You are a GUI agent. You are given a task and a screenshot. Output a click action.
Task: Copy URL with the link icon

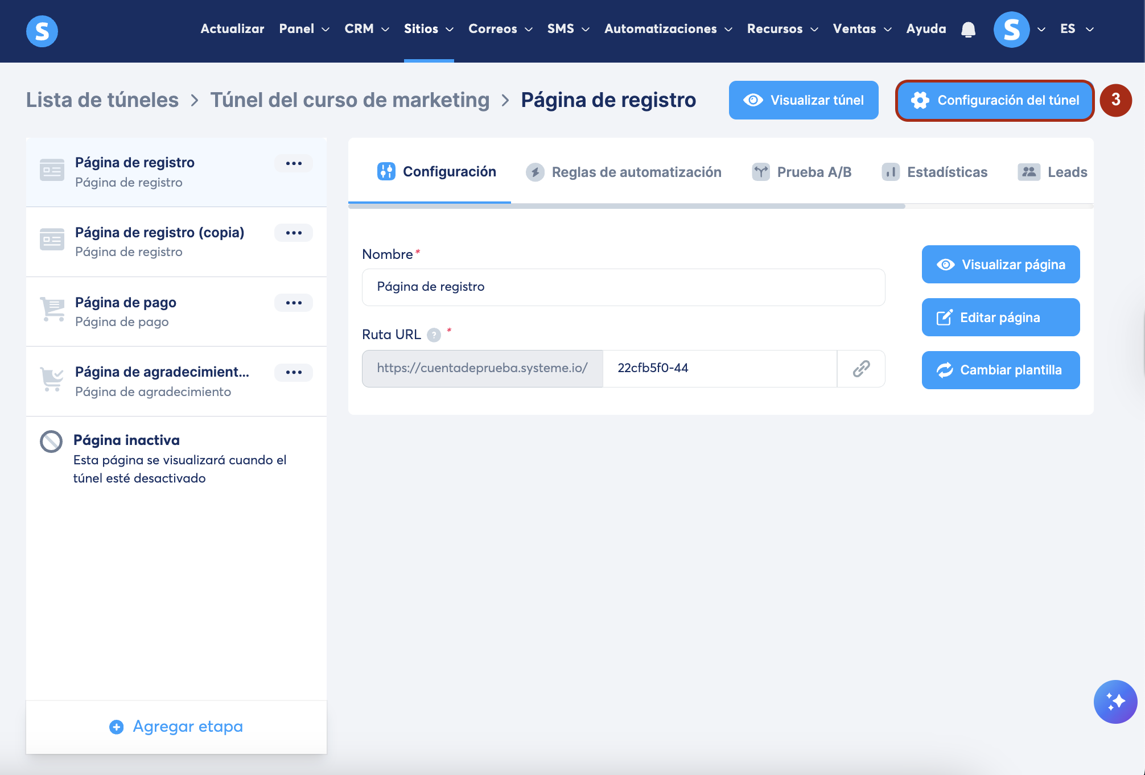(x=861, y=369)
